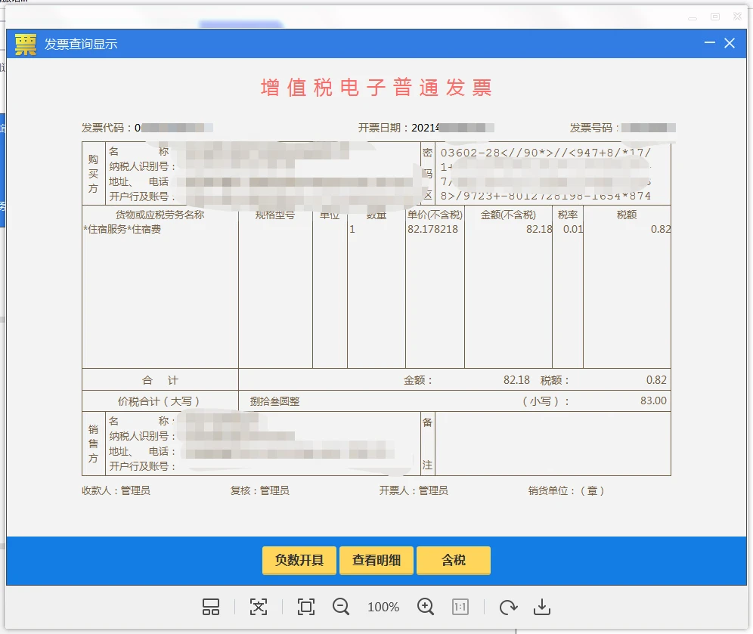Click the 价税合计（大写） label

click(159, 401)
